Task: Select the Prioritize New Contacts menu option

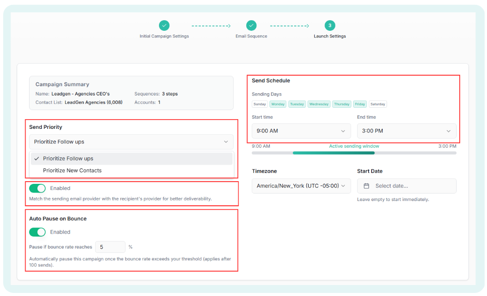Action: 132,171
